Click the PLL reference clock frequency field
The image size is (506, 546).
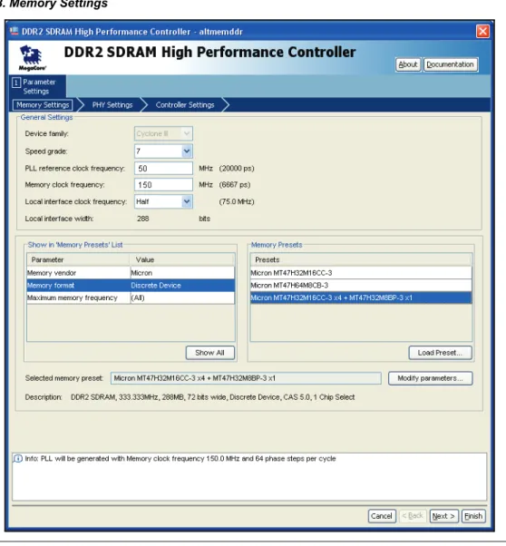click(163, 168)
